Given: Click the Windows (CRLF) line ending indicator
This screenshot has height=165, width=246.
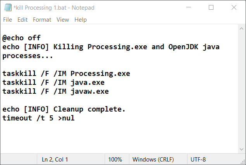Looking at the screenshot, I should (x=153, y=159).
